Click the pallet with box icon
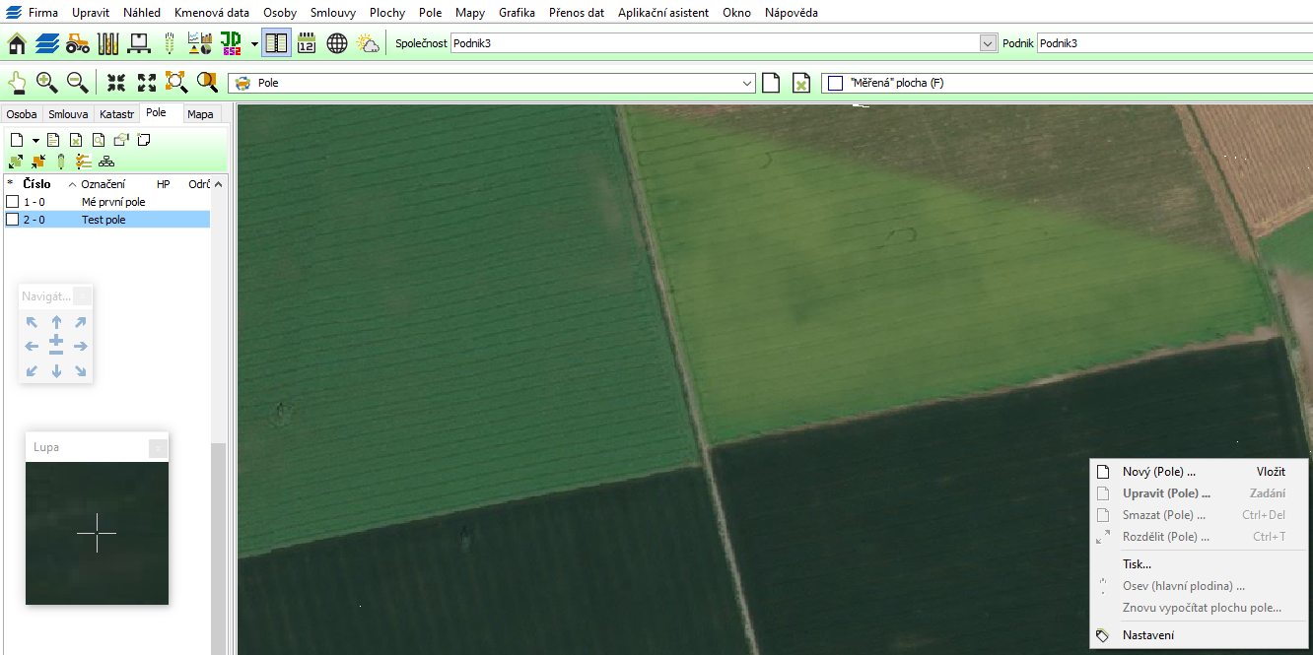 coord(139,43)
